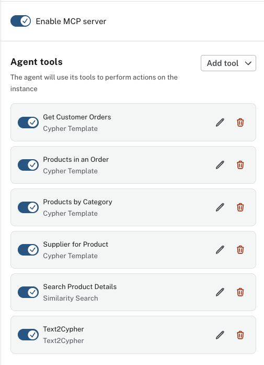Screen dimensions: 264x365
Task: Delete the Products in an Order tool
Action: 240,165
